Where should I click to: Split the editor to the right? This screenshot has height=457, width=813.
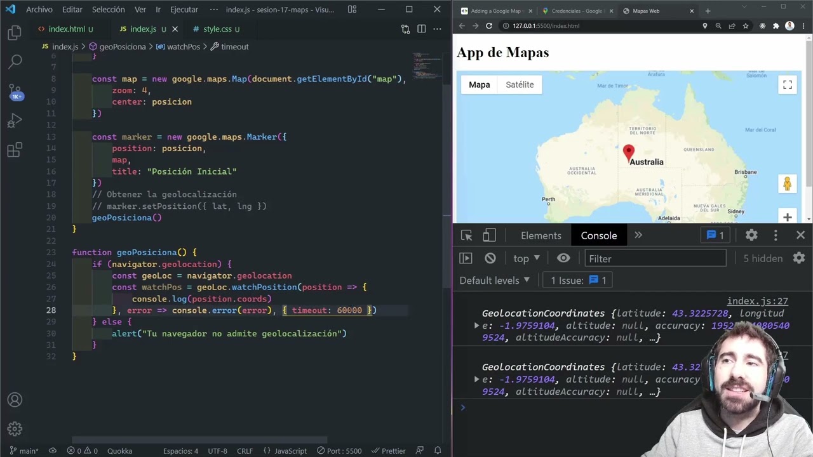tap(421, 29)
